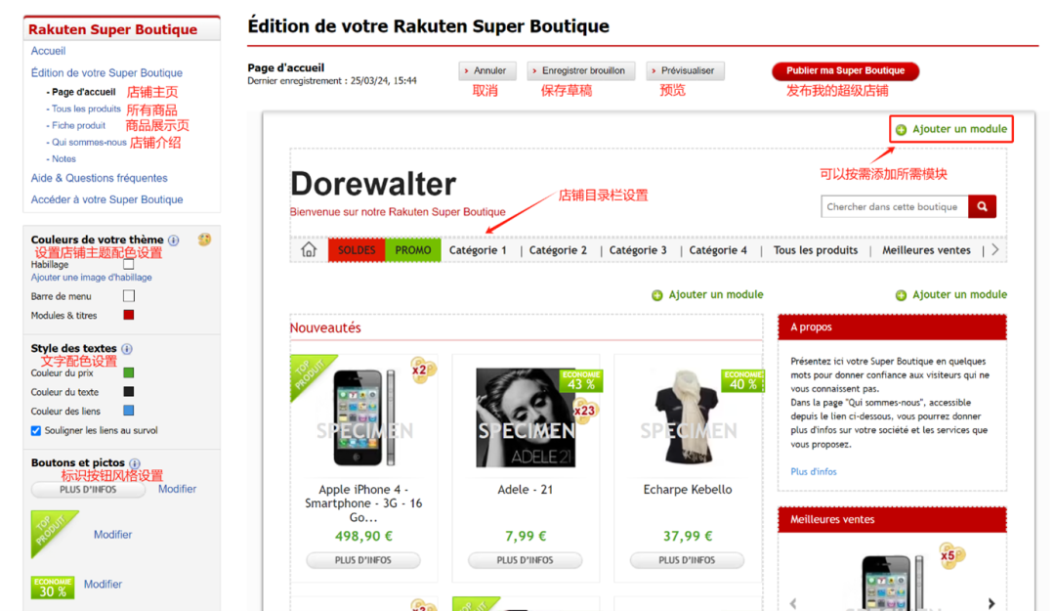
Task: Show previous Meilleures ventes item arrow
Action: point(793,603)
